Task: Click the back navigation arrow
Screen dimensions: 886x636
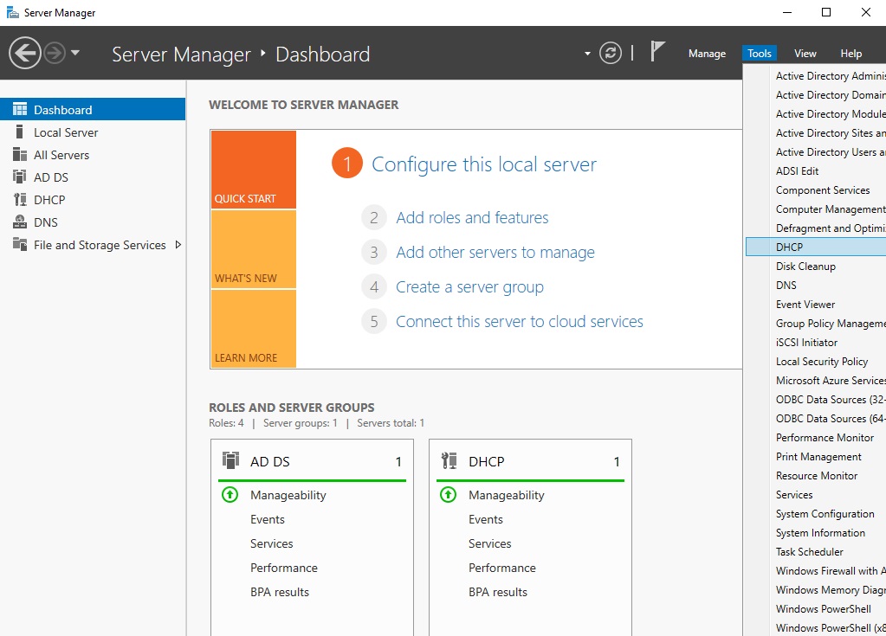Action: [23, 52]
